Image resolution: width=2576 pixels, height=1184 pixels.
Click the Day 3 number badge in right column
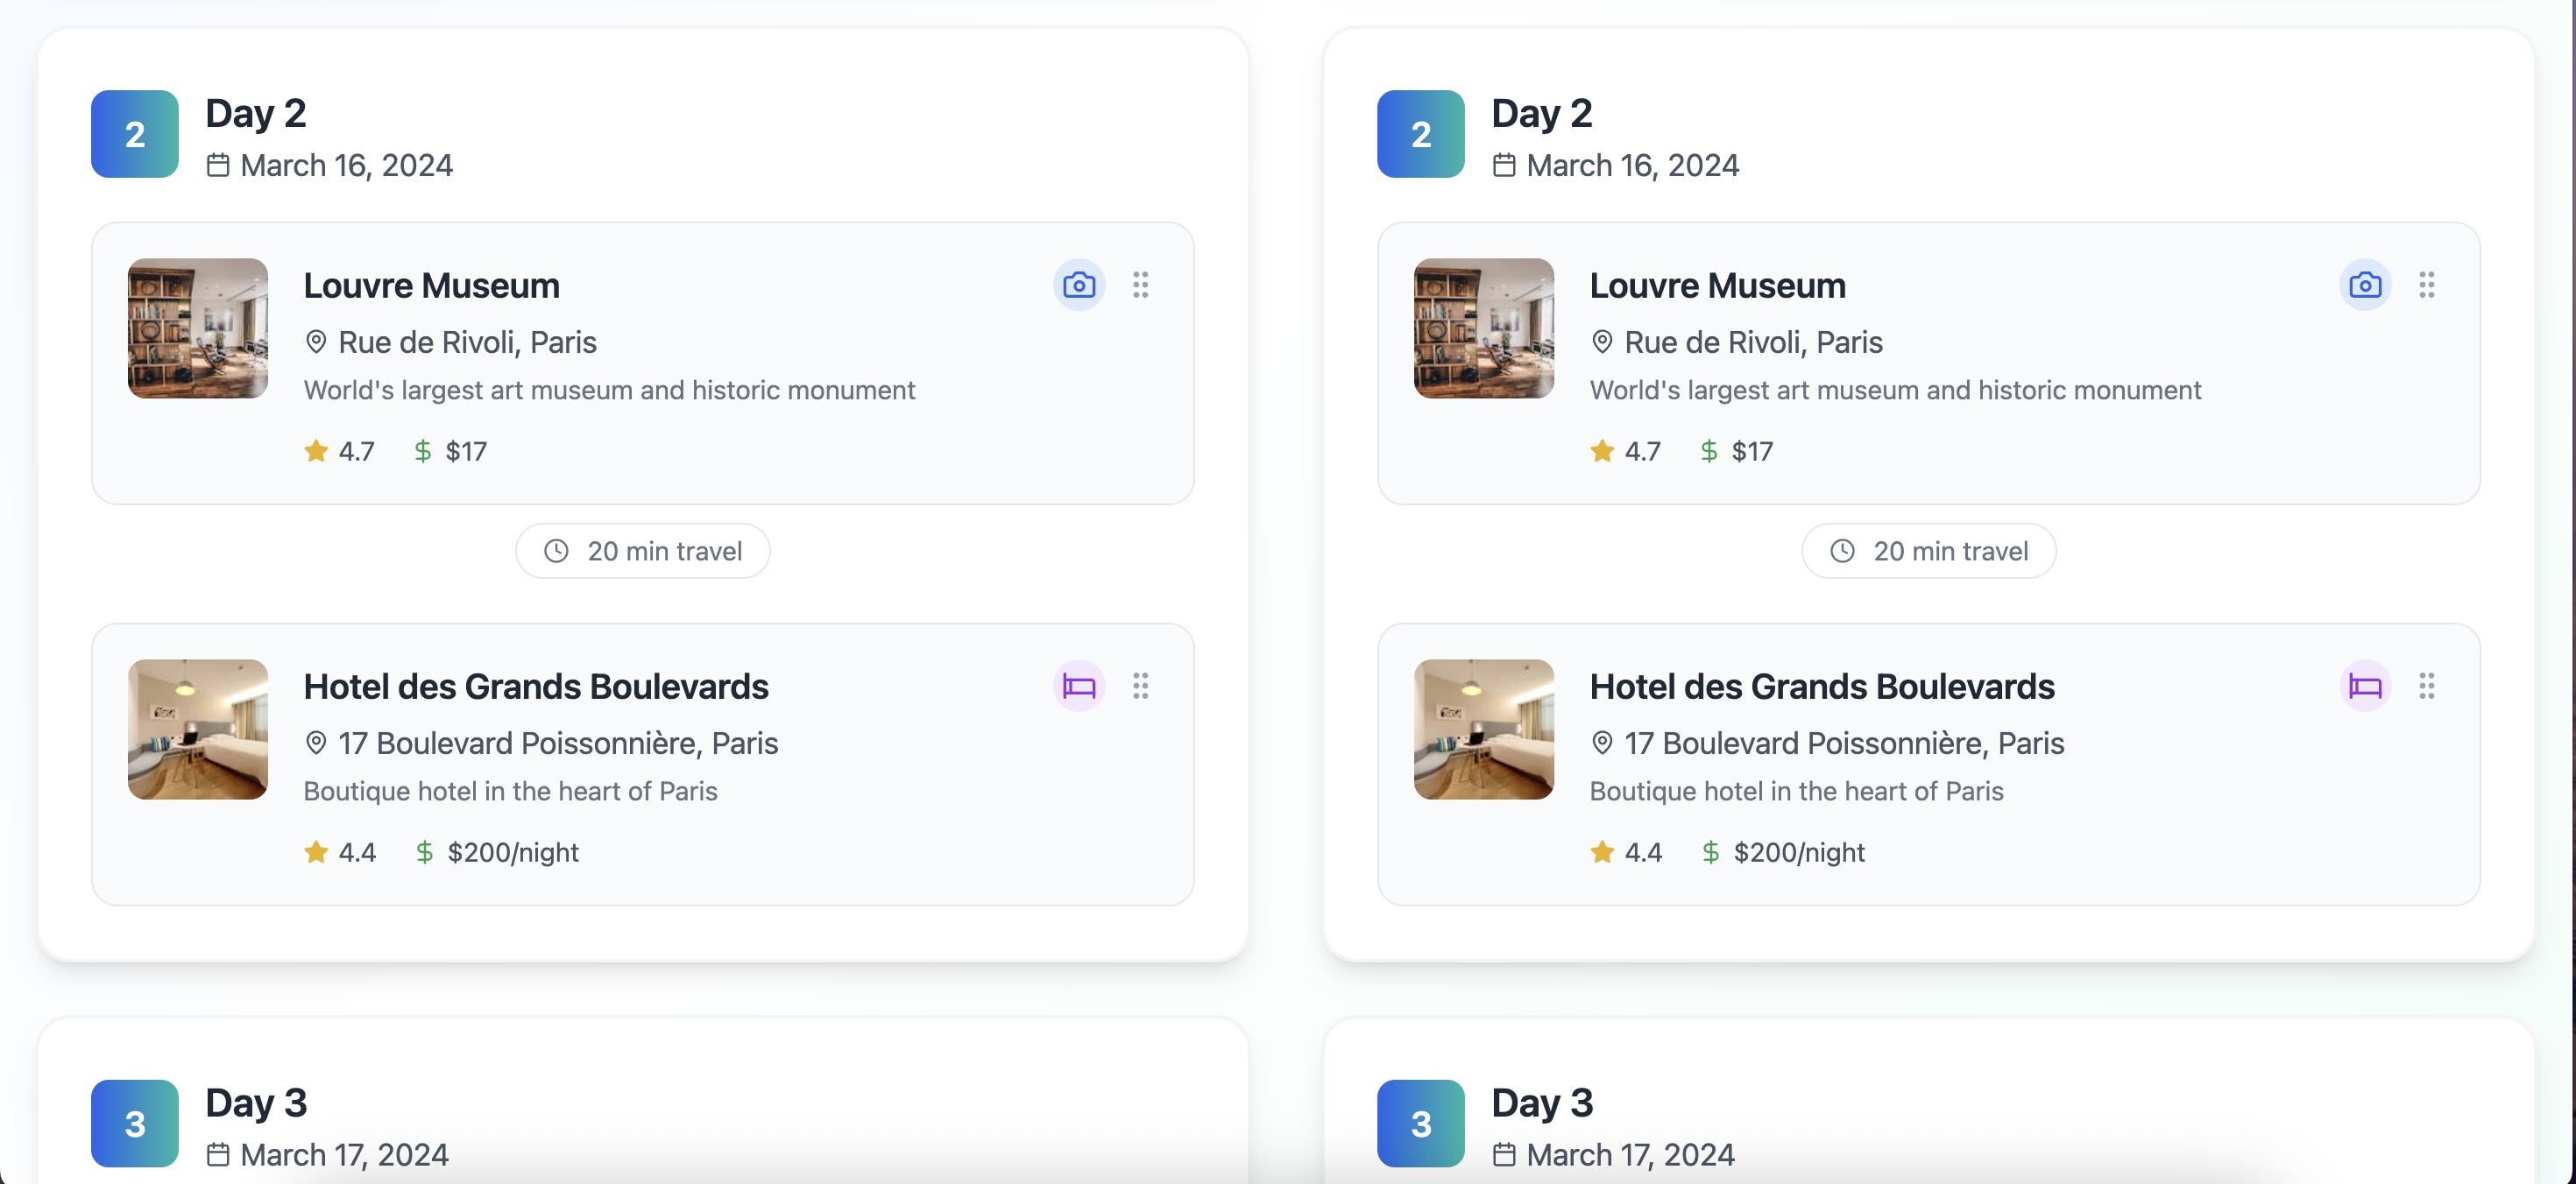click(1420, 1123)
